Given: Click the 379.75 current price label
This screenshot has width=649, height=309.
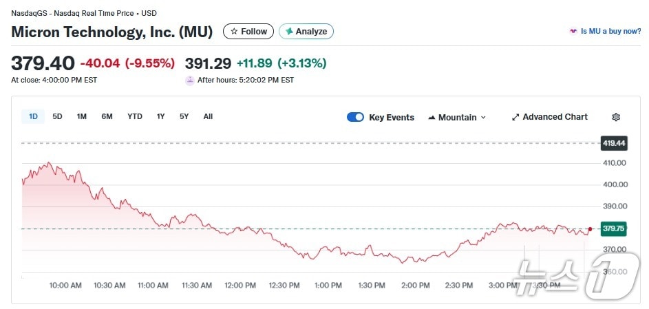Looking at the screenshot, I should point(613,228).
